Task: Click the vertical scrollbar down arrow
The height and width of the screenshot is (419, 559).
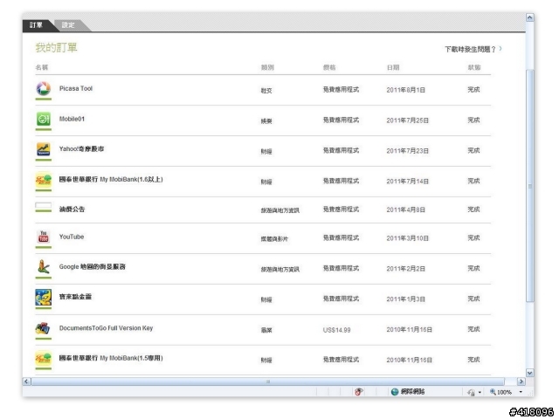Action: (530, 373)
